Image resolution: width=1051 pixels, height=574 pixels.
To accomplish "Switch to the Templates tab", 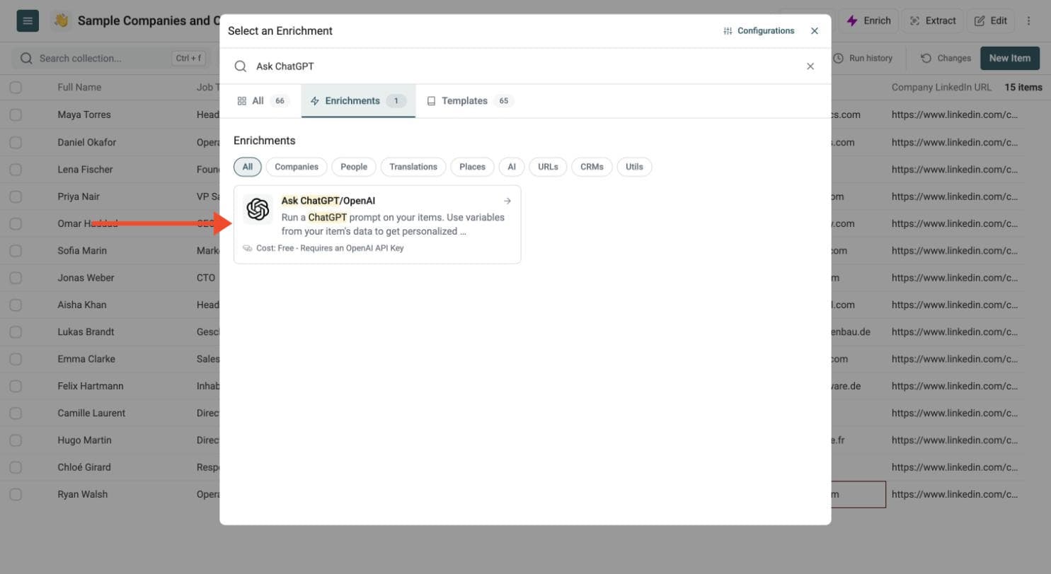I will point(469,101).
